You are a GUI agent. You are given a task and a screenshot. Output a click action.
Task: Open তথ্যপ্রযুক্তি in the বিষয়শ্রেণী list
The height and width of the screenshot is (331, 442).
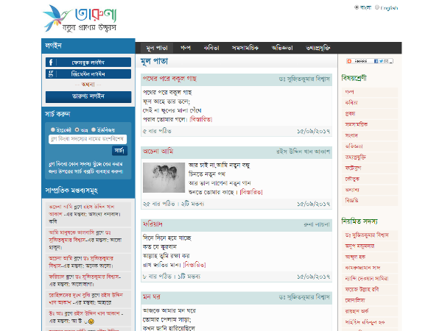click(370, 157)
